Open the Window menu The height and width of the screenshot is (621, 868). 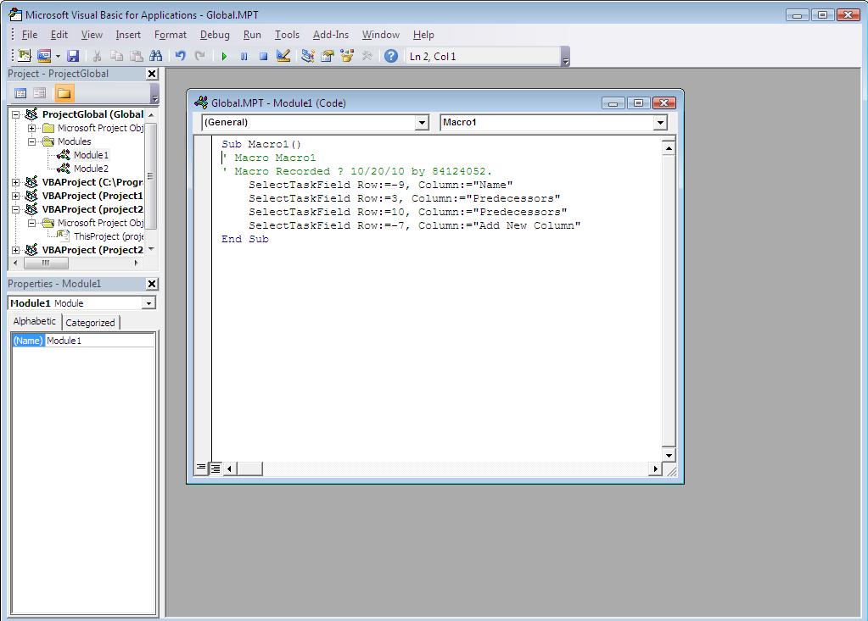(381, 35)
